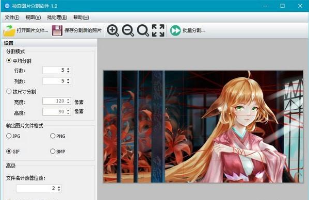Image resolution: width=309 pixels, height=200 pixels.
Task: Click the fit-to-window arrows icon
Action: click(158, 30)
